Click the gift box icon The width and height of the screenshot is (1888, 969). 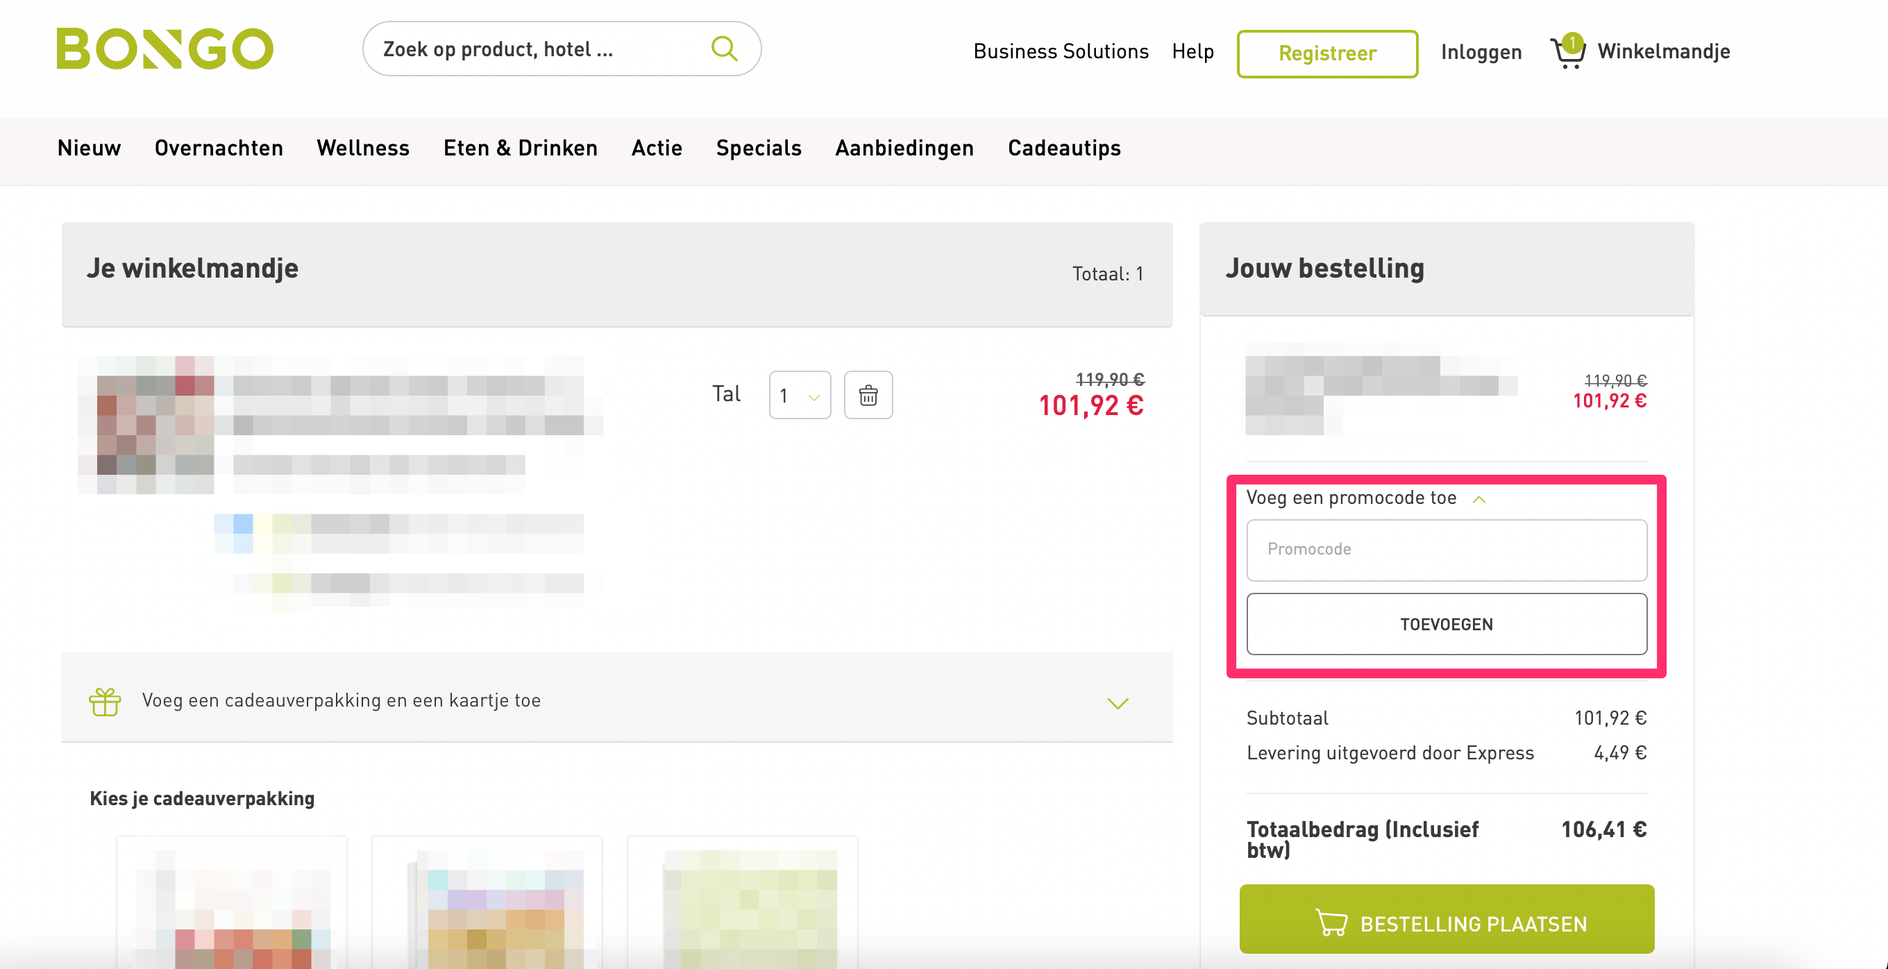[x=105, y=702]
